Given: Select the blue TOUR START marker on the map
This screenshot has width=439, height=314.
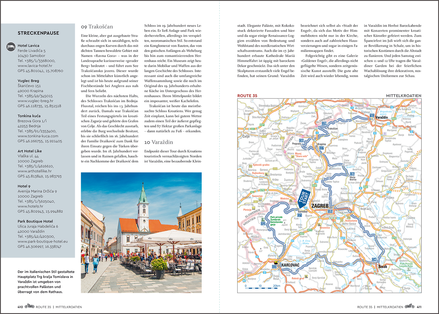Looking at the screenshot, I should pos(303,198).
